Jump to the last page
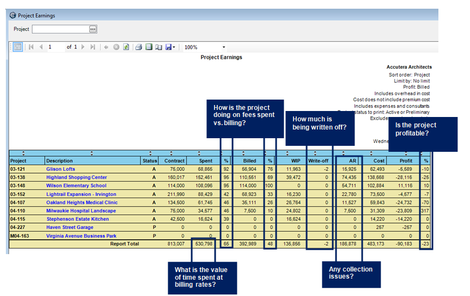 [x=93, y=47]
